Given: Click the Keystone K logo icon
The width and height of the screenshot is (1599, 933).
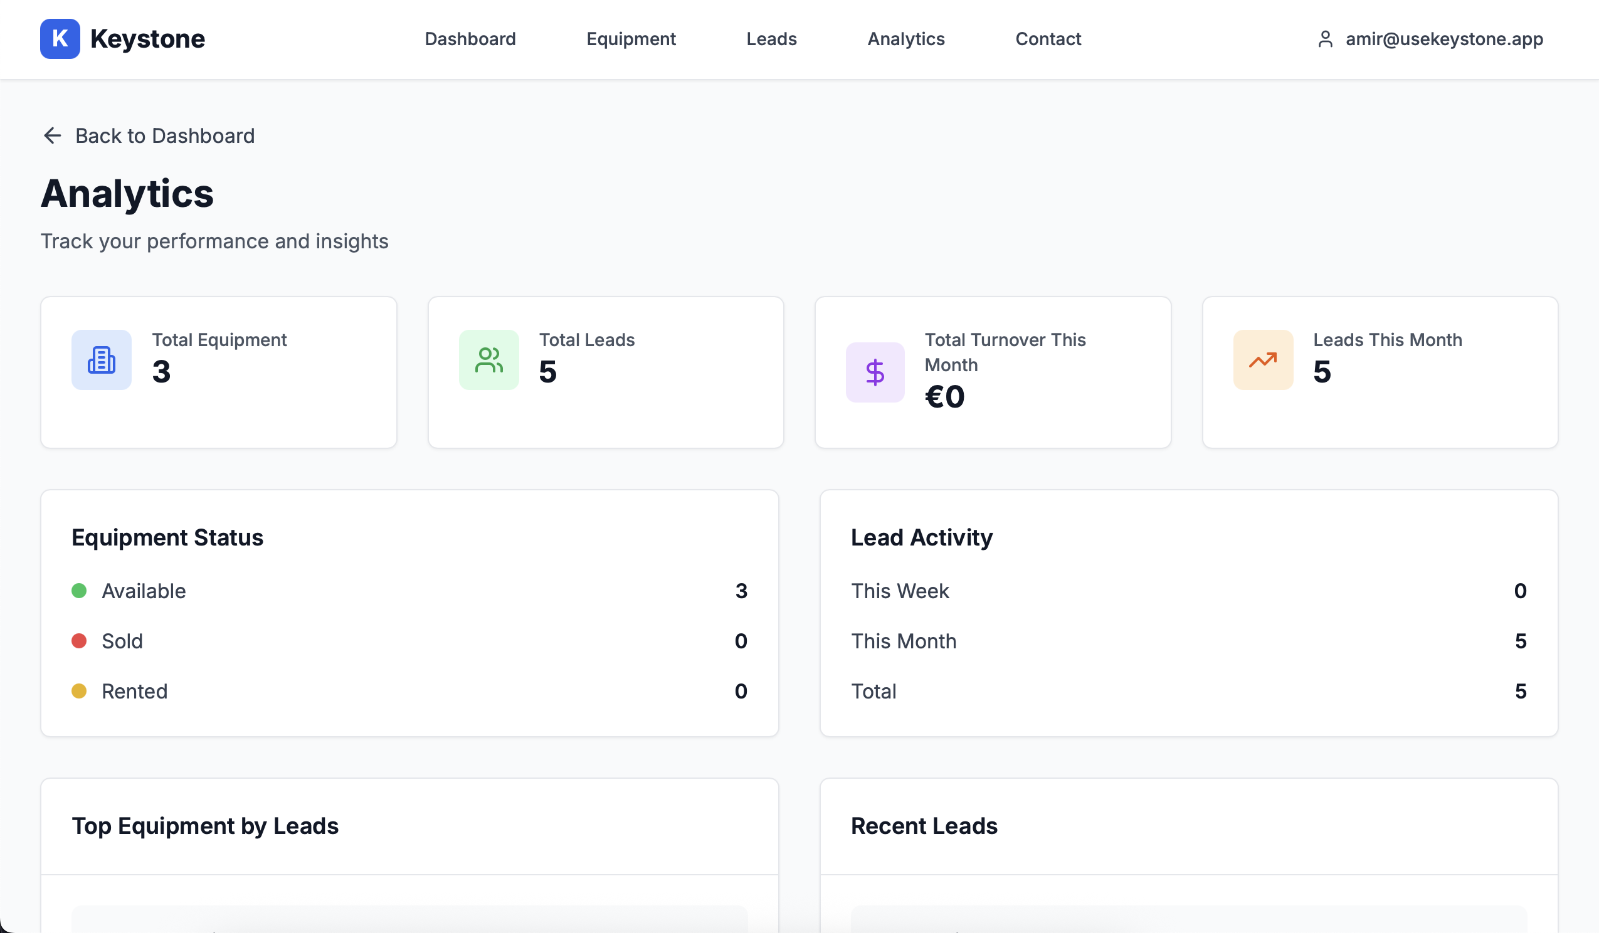Looking at the screenshot, I should [x=60, y=39].
